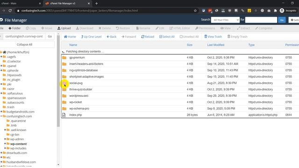This screenshot has width=299, height=168.
Task: Select wp-content in folder tree
Action: coord(18,144)
